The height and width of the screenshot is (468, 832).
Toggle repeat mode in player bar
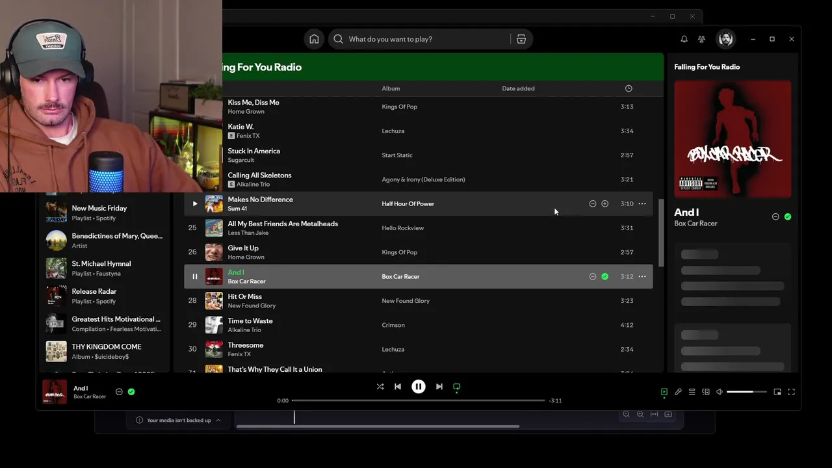[456, 387]
